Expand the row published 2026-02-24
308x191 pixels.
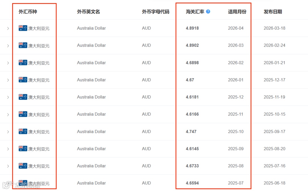pos(8,46)
